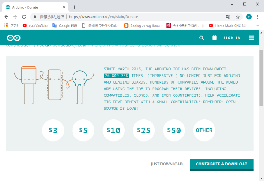
Task: Choose the $3 contribution amount
Action: (53, 130)
